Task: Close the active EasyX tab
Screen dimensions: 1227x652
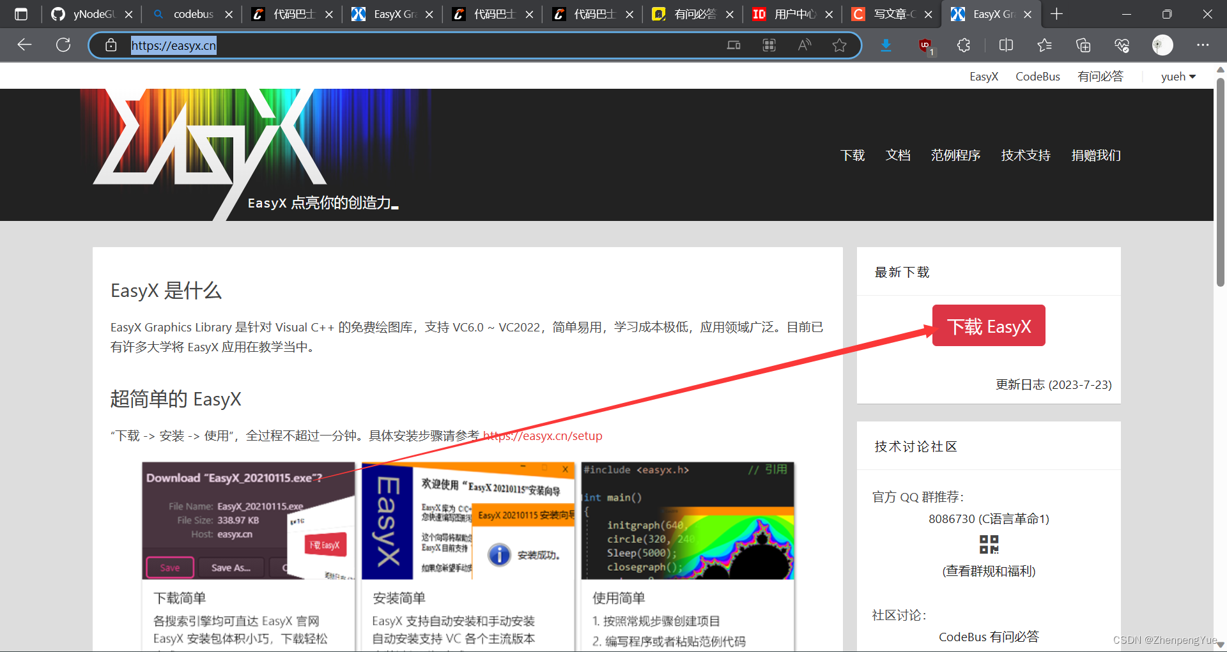Action: pos(1028,14)
